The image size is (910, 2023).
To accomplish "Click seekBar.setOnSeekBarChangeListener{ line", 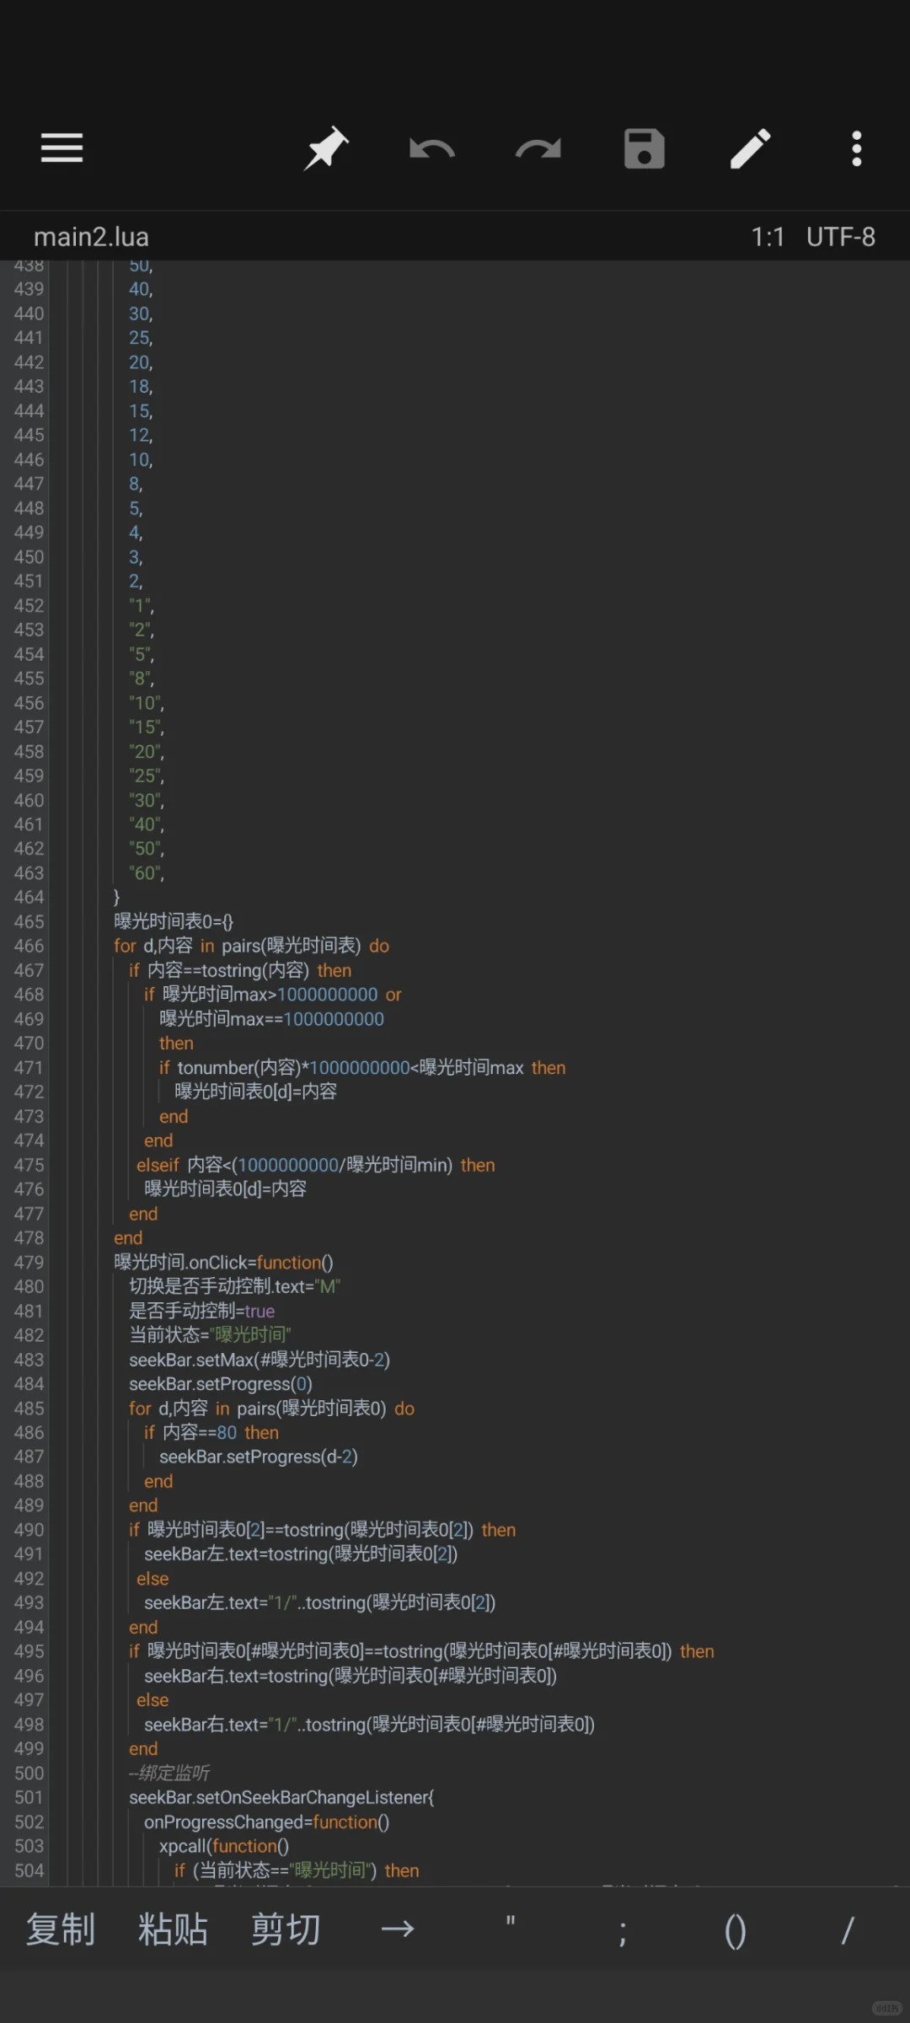I will pyautogui.click(x=281, y=1797).
